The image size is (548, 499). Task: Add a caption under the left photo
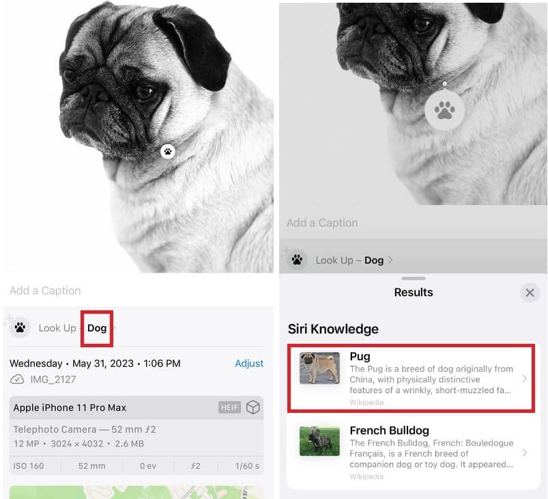pyautogui.click(x=45, y=291)
